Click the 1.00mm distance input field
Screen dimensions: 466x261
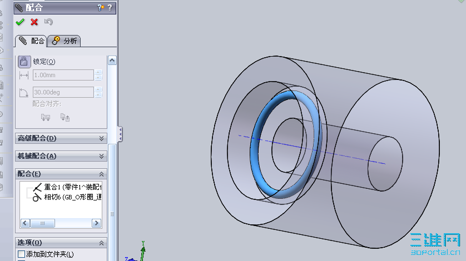point(63,75)
